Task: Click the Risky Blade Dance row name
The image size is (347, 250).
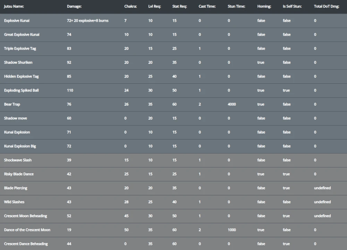Action: (x=19, y=174)
